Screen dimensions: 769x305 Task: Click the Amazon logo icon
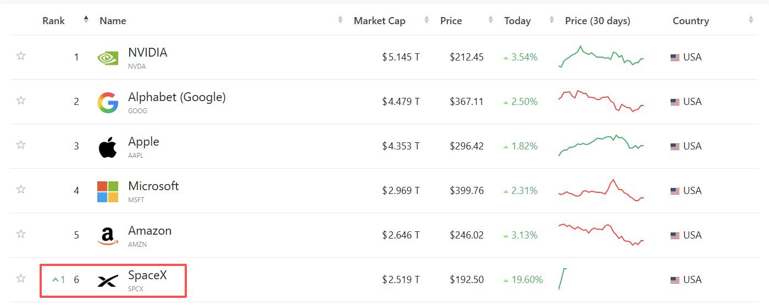point(108,236)
